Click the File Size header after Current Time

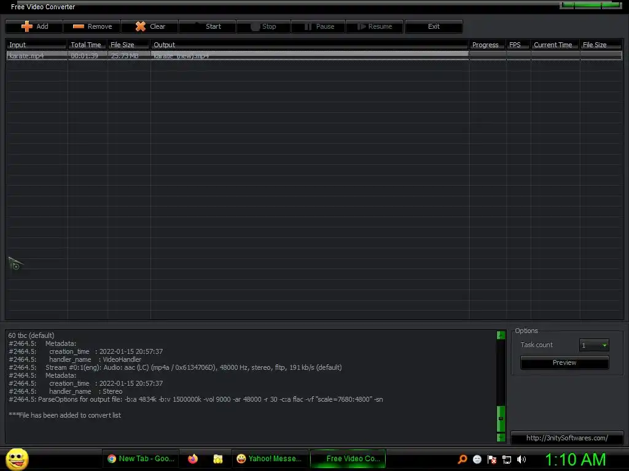(601, 44)
